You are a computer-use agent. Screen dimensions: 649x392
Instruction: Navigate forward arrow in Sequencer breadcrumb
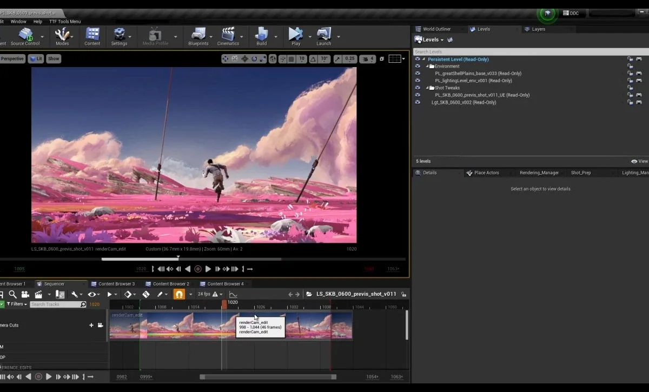tap(297, 294)
